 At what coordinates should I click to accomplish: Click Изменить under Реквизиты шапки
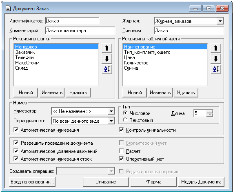coord(52,93)
